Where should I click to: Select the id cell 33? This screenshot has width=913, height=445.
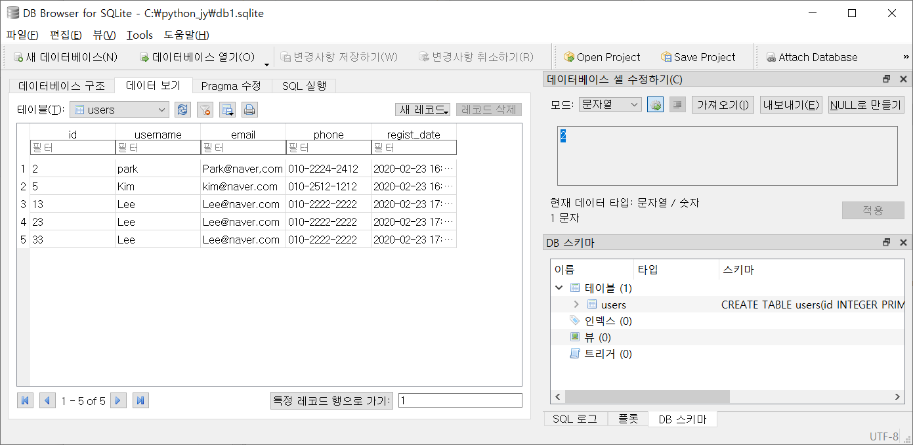[x=72, y=240]
